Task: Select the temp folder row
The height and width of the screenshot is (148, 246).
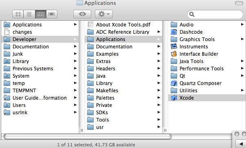Action: tap(40, 83)
